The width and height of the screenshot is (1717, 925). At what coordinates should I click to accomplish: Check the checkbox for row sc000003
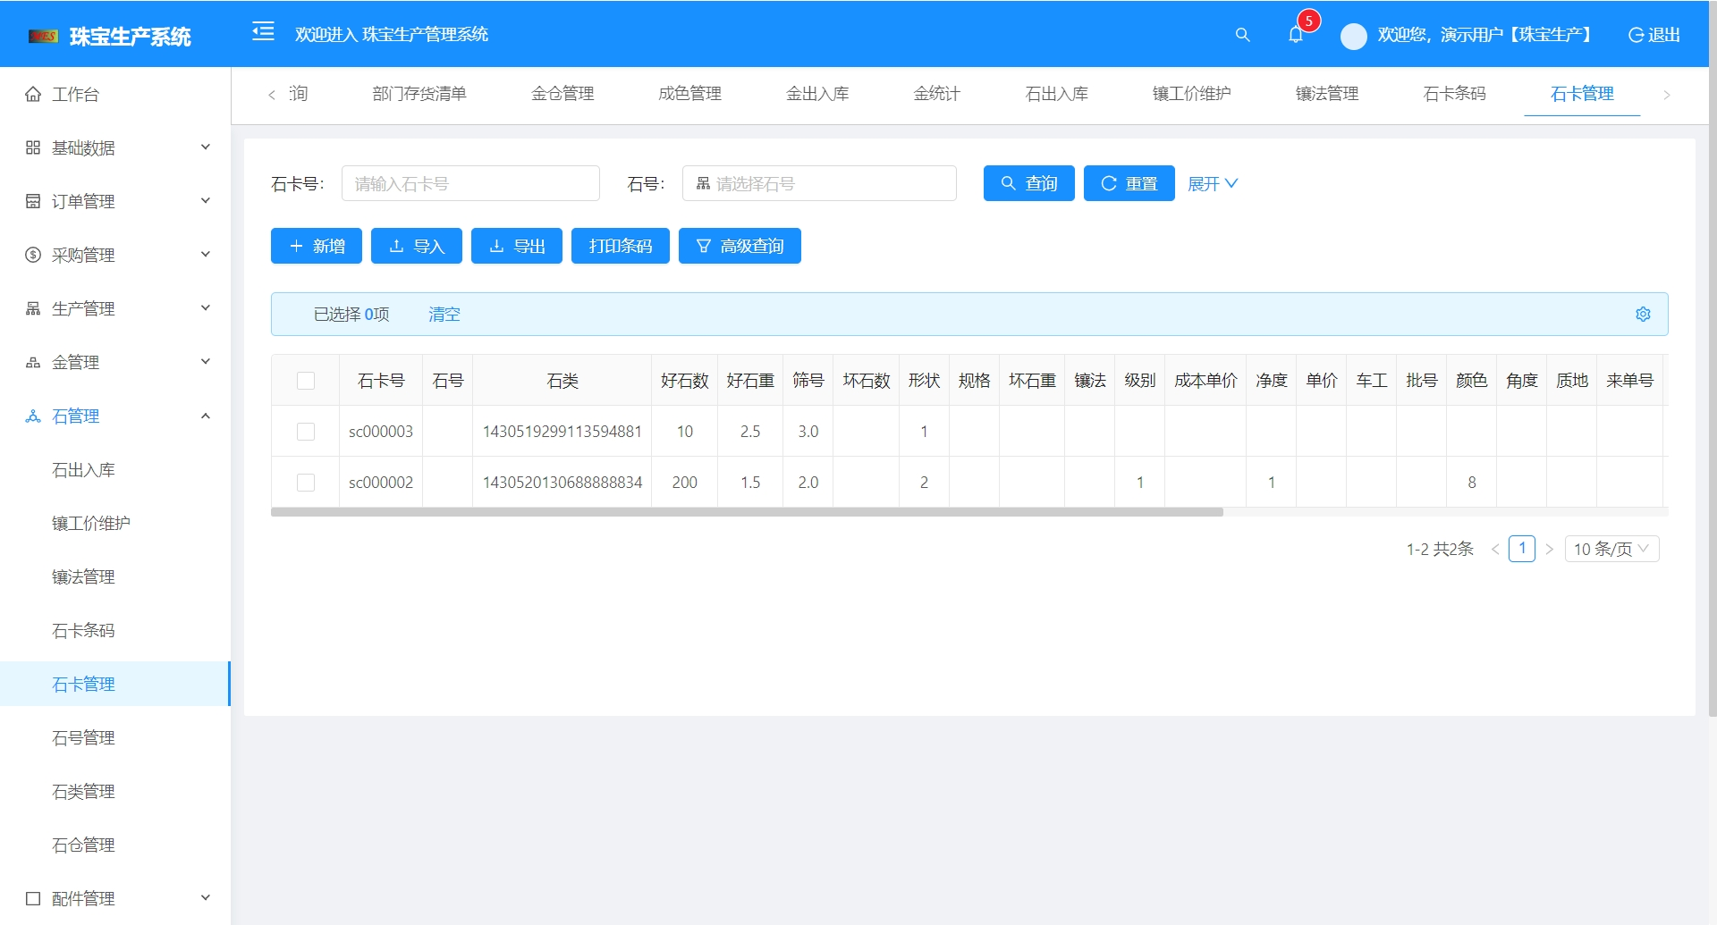coord(307,431)
